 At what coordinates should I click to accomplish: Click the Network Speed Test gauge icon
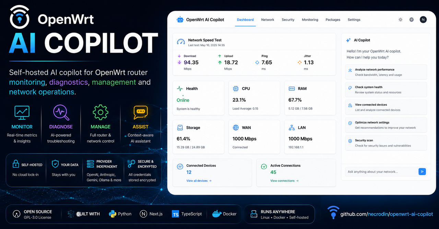click(x=181, y=42)
